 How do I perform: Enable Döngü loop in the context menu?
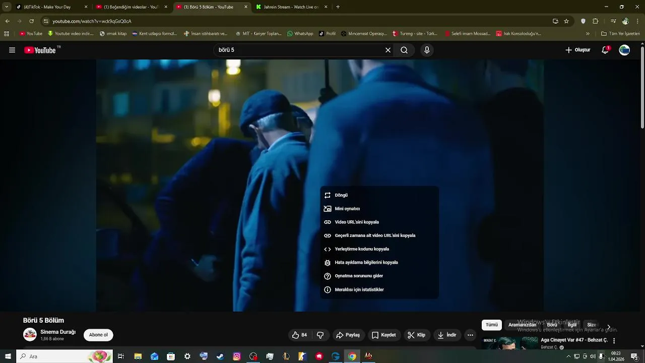click(x=379, y=195)
